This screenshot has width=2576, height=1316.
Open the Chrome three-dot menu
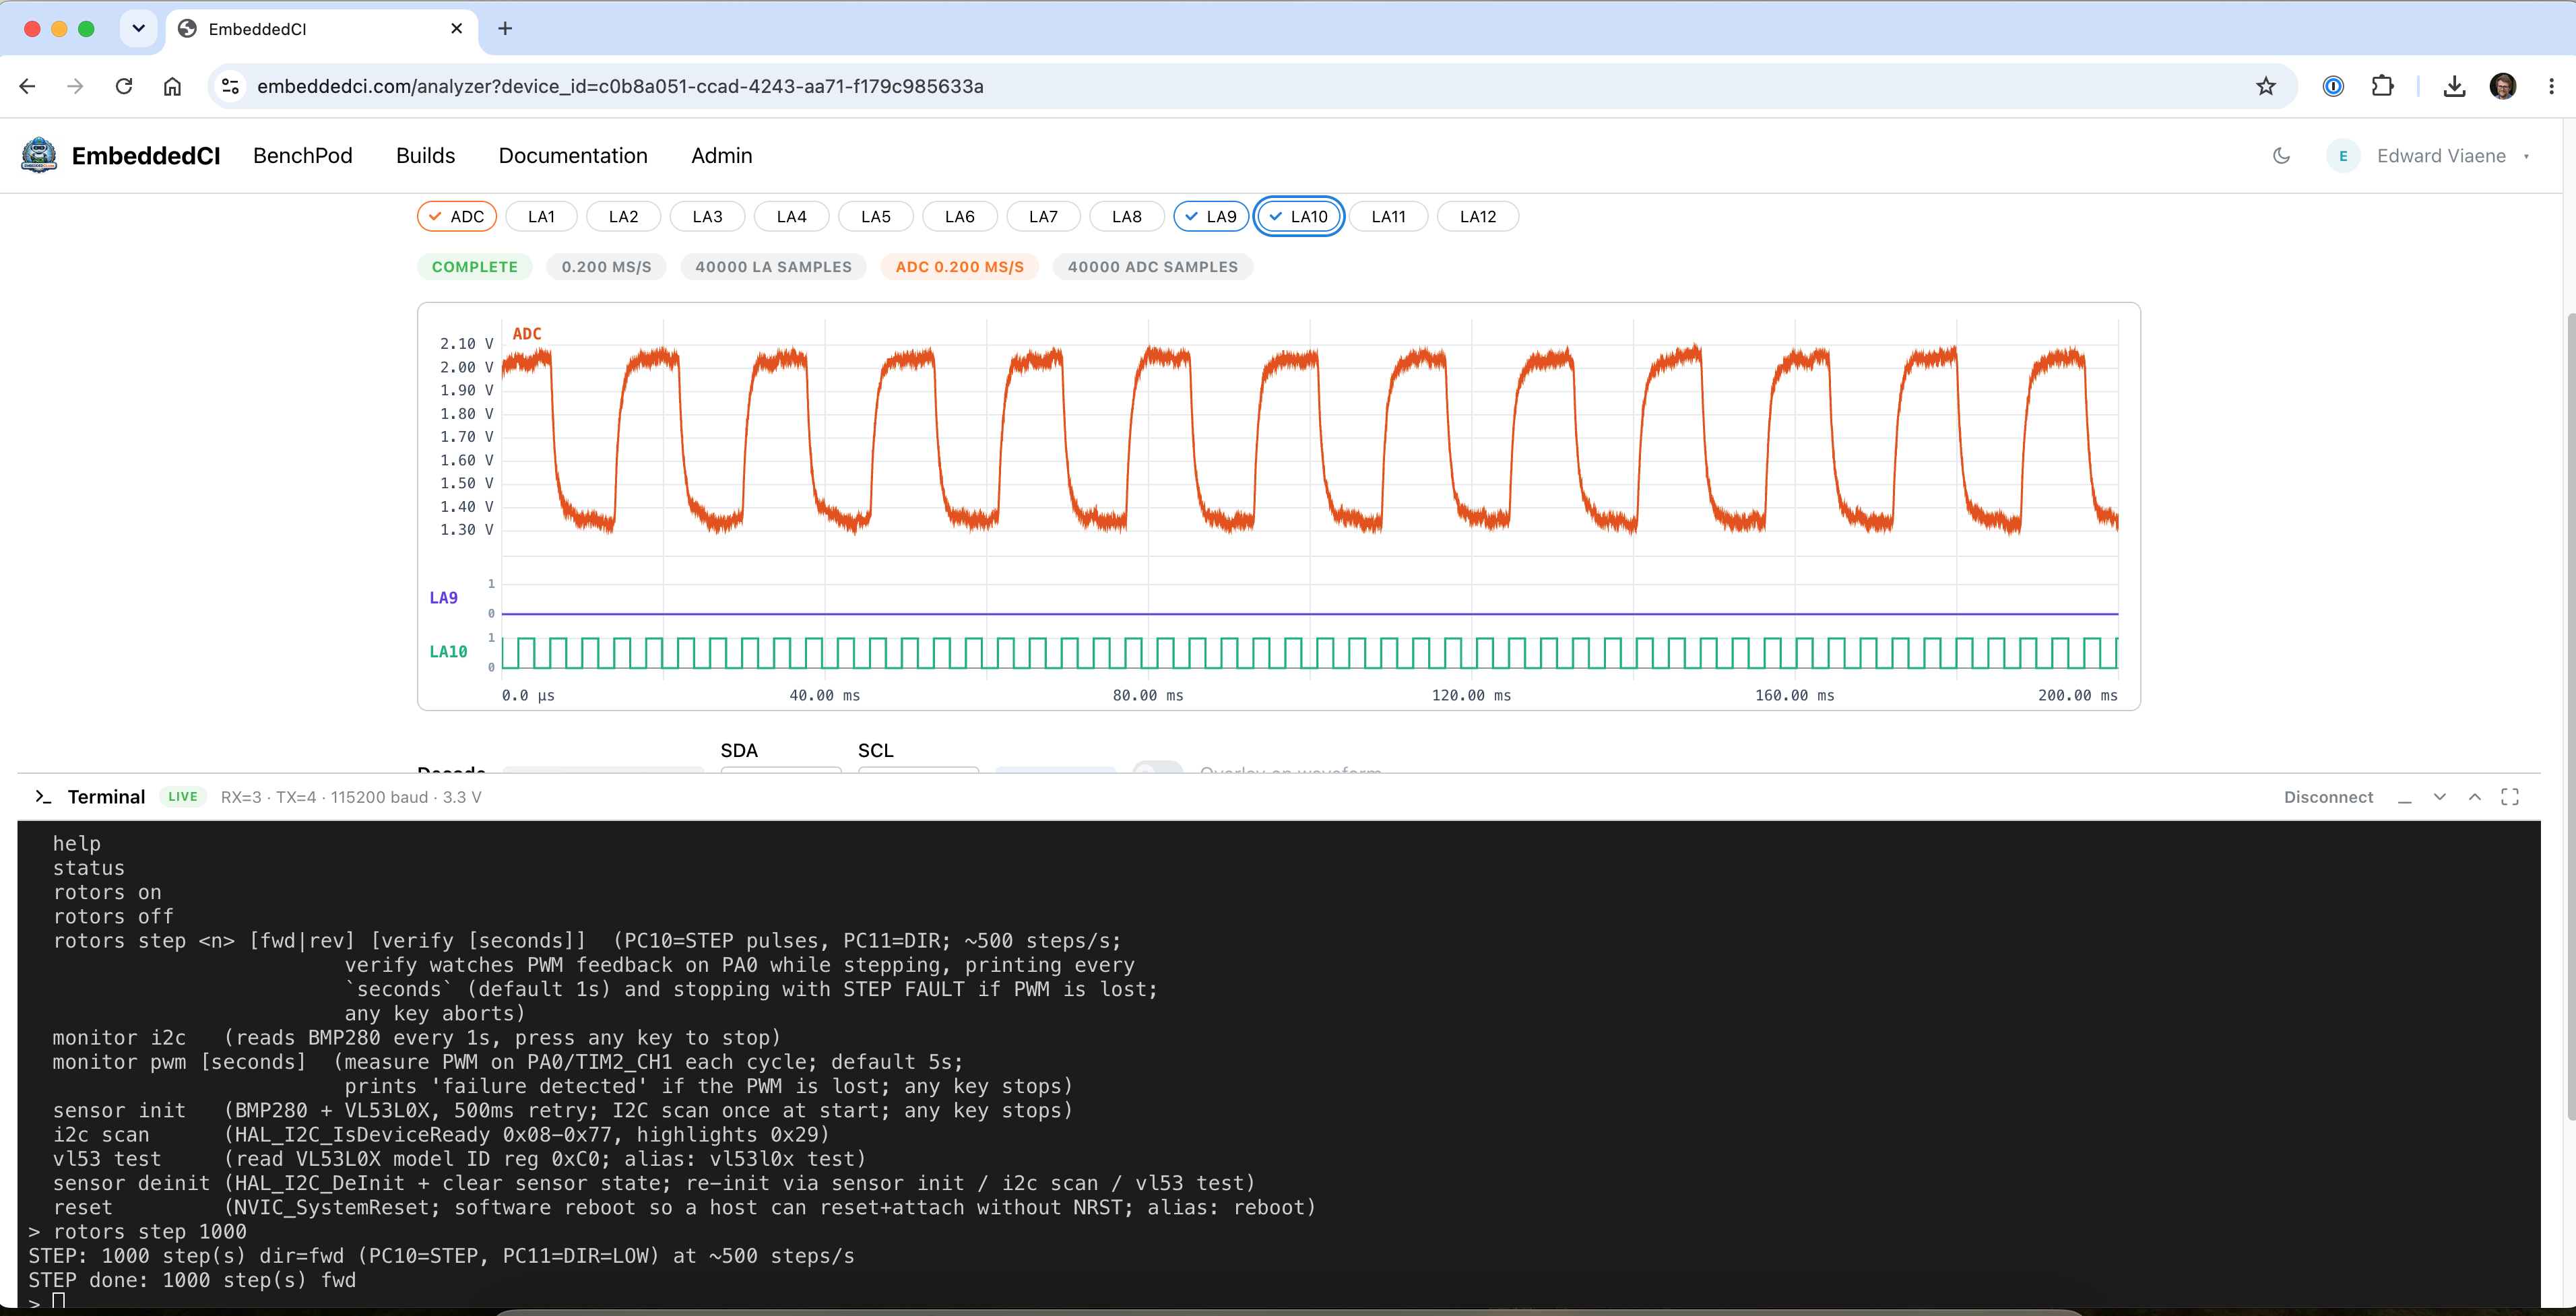tap(2551, 86)
